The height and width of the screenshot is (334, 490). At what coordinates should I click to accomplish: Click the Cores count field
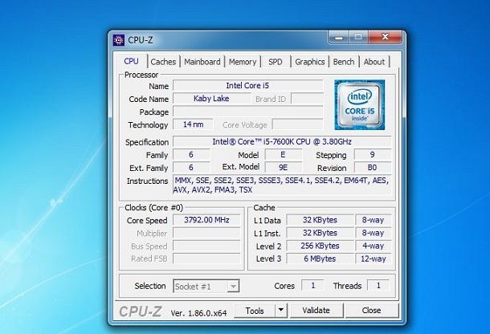(x=312, y=285)
